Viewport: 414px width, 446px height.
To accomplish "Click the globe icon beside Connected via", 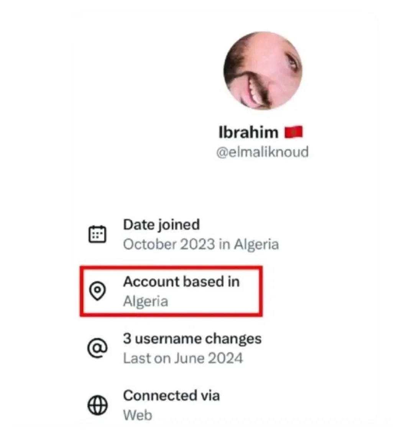I will pyautogui.click(x=97, y=405).
